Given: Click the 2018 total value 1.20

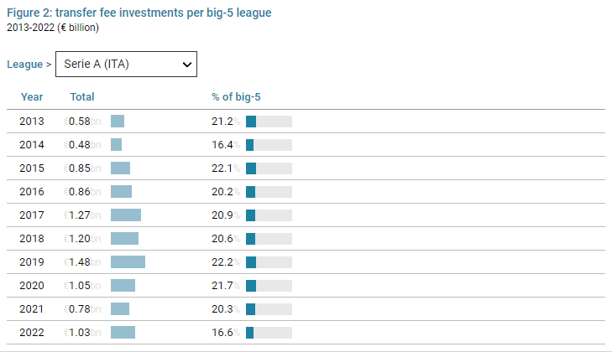Looking at the screenshot, I should (80, 239).
